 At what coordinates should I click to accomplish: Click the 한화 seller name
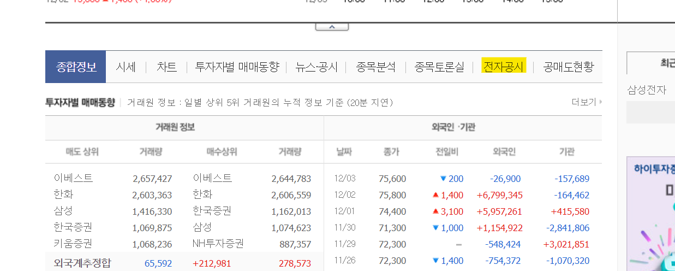(63, 195)
